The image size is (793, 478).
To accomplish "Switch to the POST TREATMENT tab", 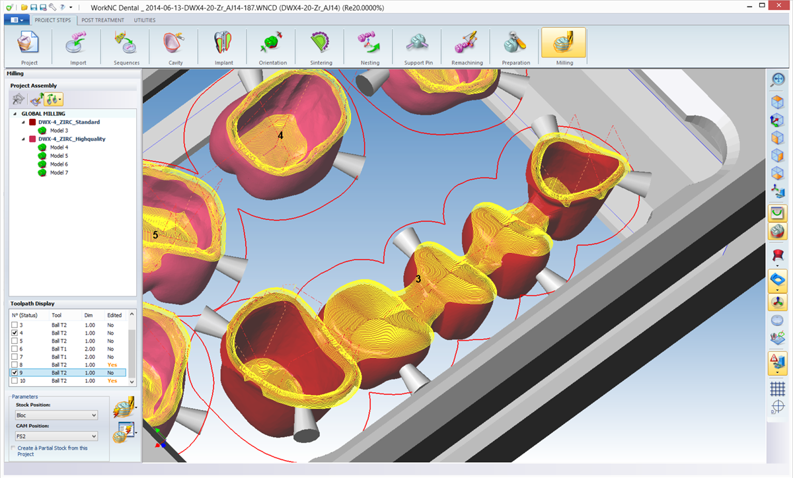I will pyautogui.click(x=102, y=20).
